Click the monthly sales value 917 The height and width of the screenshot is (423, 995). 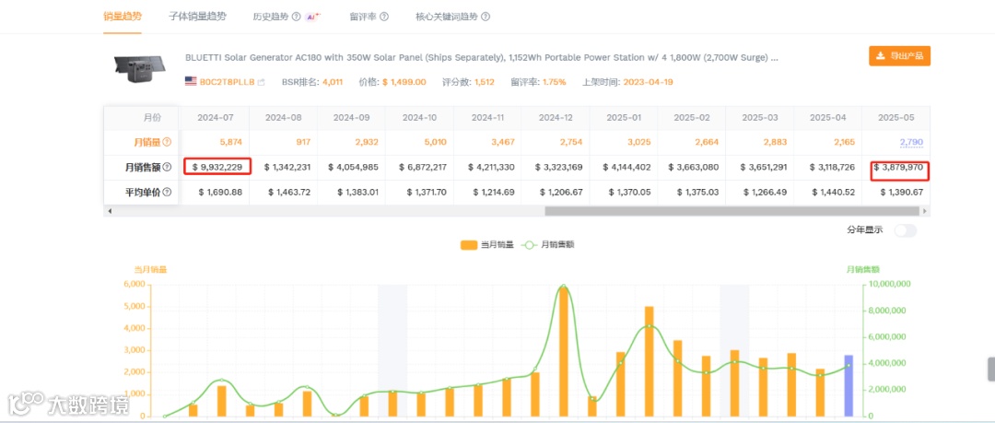coord(303,142)
